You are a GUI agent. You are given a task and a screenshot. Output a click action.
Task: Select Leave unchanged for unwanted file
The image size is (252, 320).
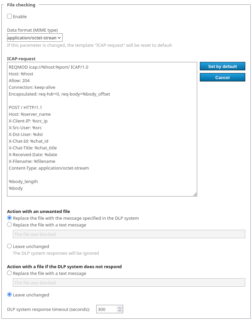(x=9, y=246)
